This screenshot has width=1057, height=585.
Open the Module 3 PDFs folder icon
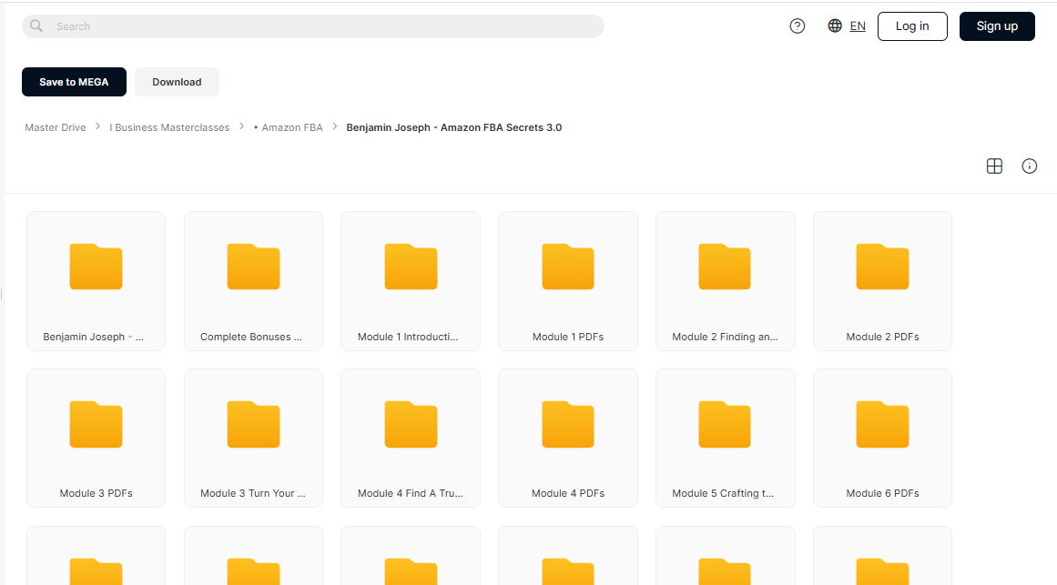[x=96, y=424]
